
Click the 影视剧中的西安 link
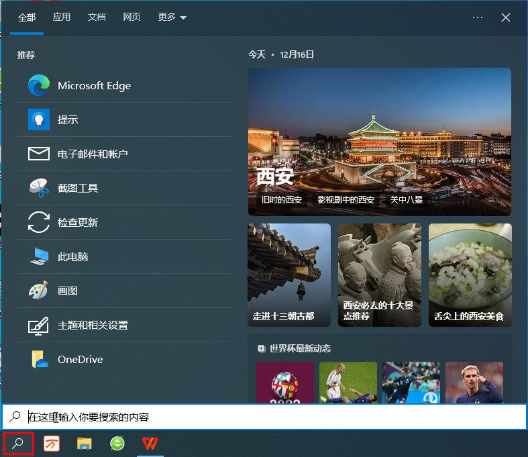coord(346,200)
